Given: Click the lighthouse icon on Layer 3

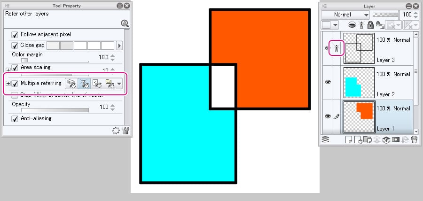Looking at the screenshot, I should [x=337, y=48].
